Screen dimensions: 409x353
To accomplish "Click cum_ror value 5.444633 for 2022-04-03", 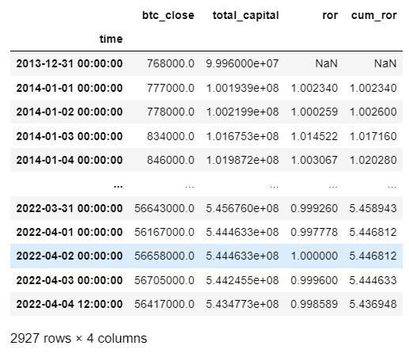I will [373, 280].
